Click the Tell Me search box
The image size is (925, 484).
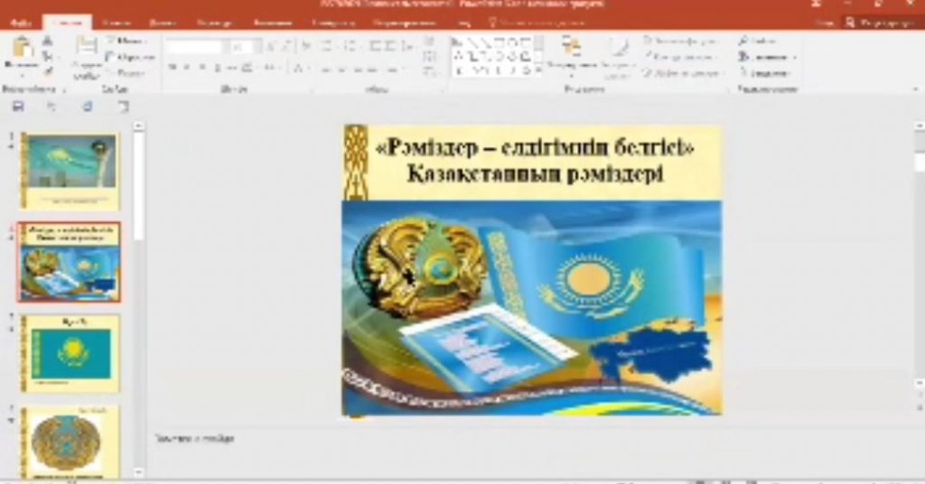coord(537,23)
